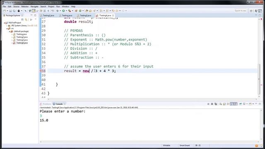Image resolution: width=265 pixels, height=149 pixels.
Task: Open the Debug button dropdown arrow
Action: [x=60, y=11]
